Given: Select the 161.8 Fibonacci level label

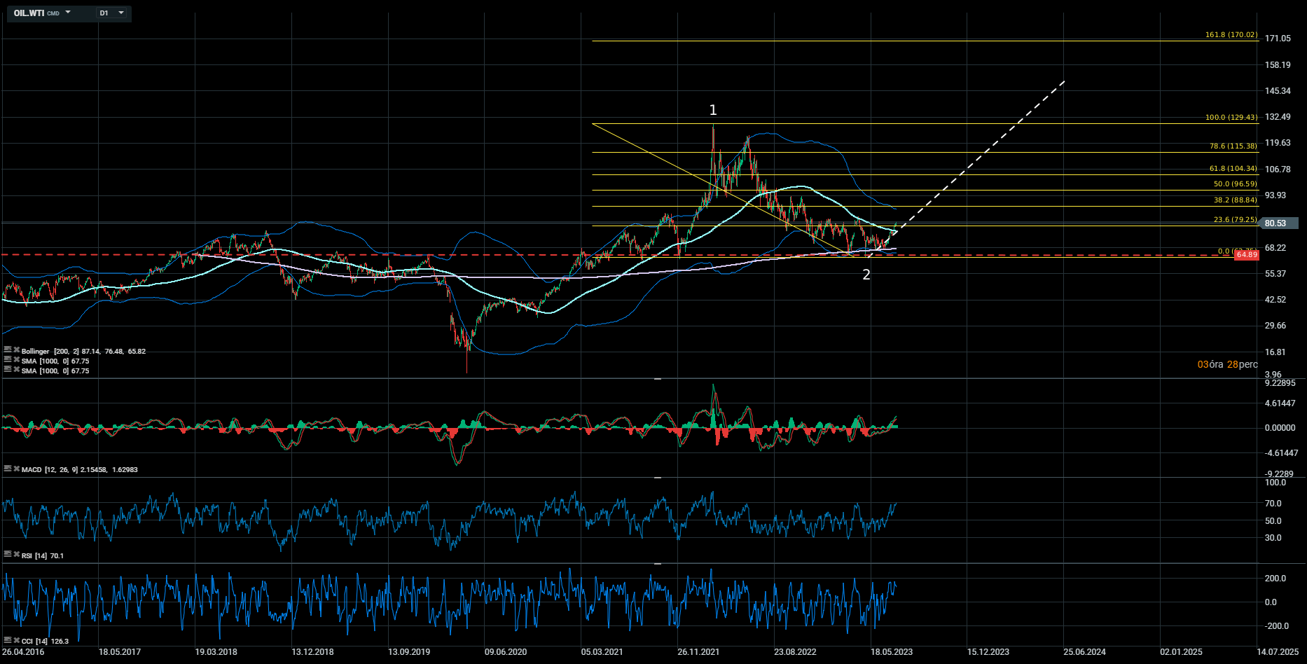Looking at the screenshot, I should (1231, 34).
